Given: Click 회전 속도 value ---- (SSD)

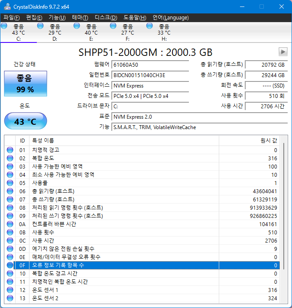Looking at the screenshot, I should coord(266,85).
